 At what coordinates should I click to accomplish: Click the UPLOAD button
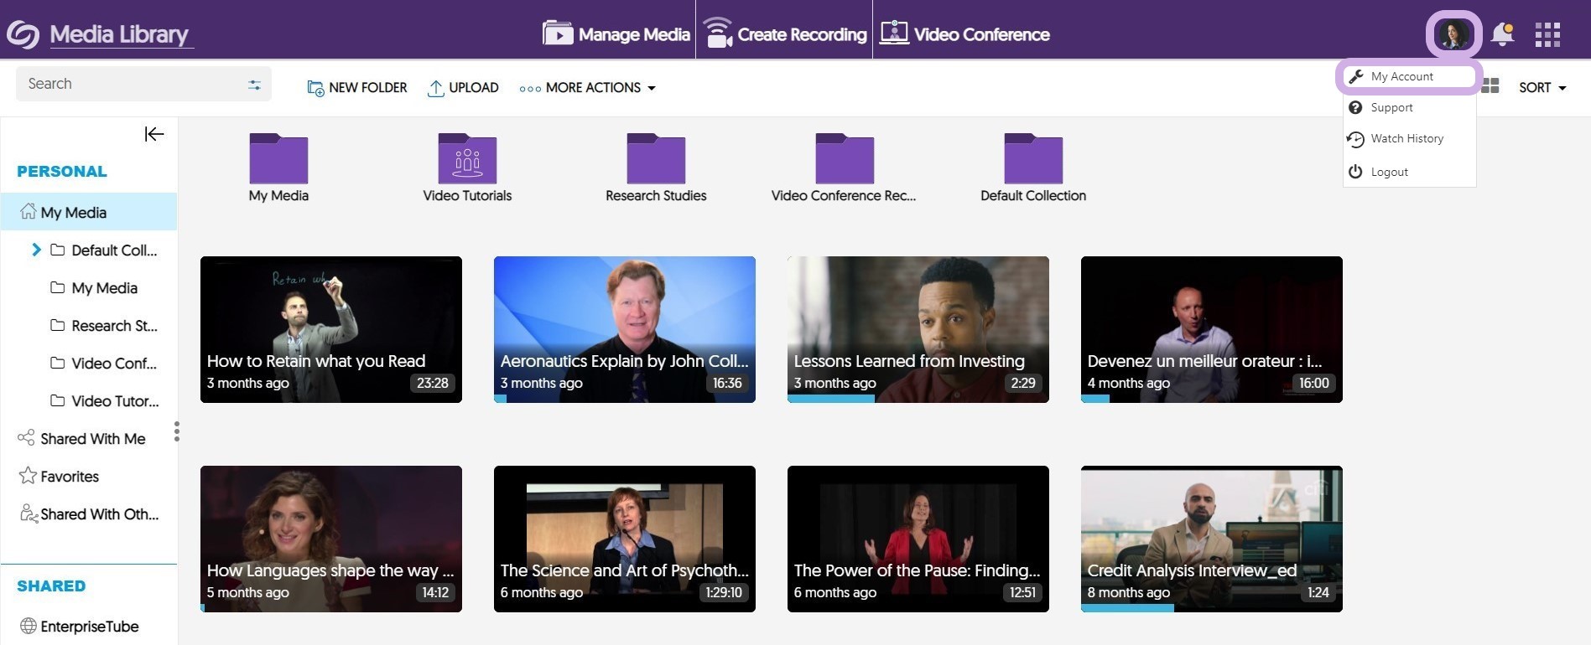[463, 88]
